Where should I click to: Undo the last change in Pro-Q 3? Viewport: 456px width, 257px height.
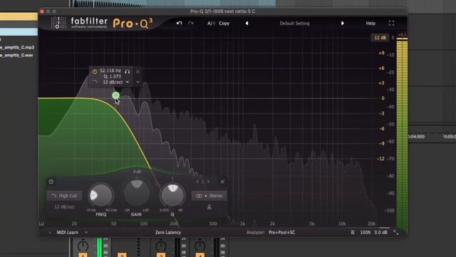pos(179,23)
